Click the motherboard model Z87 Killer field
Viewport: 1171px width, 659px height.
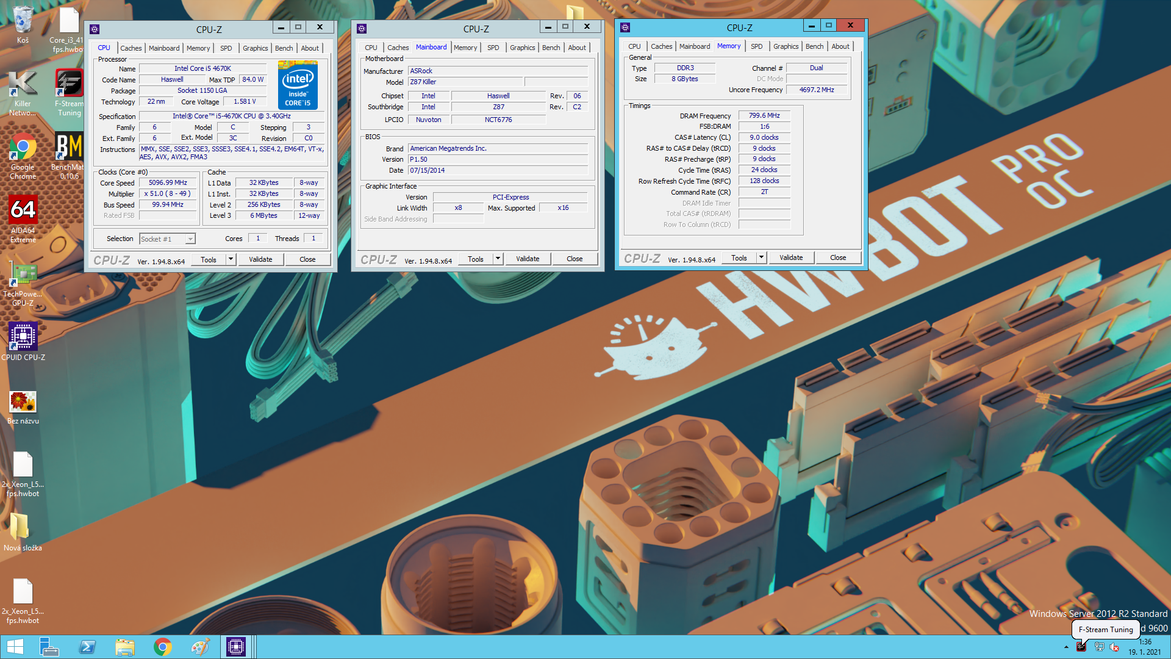pyautogui.click(x=465, y=82)
